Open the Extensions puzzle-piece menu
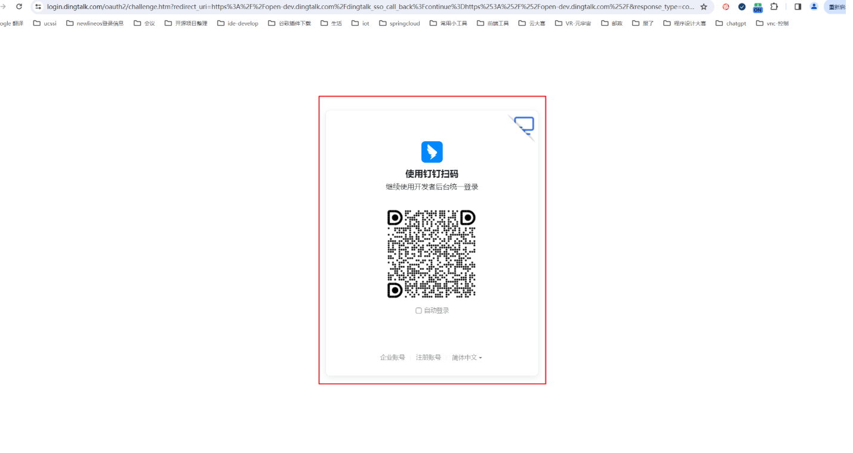The width and height of the screenshot is (853, 453). [774, 7]
